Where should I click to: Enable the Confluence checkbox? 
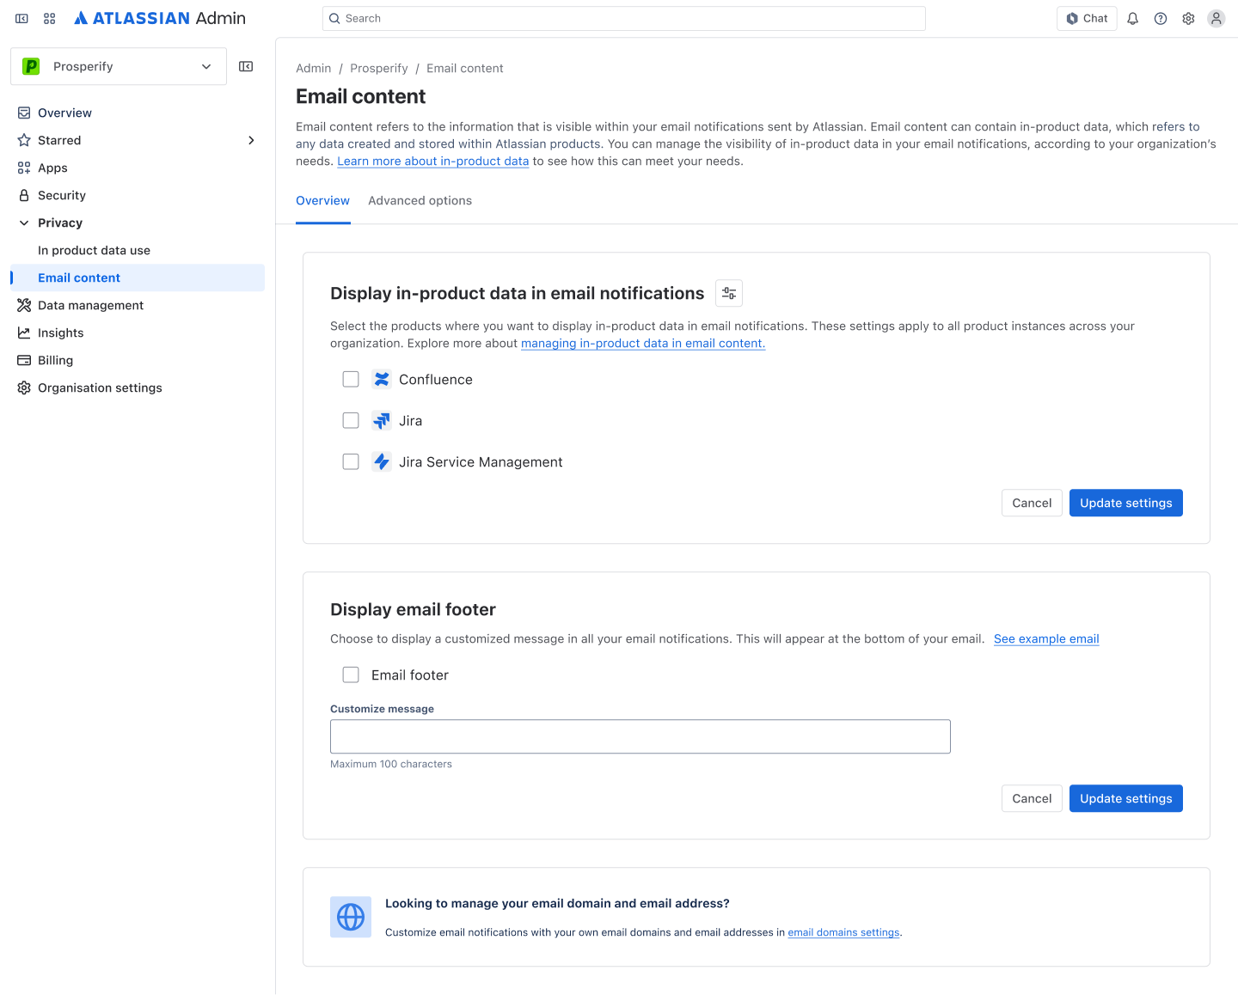(351, 379)
